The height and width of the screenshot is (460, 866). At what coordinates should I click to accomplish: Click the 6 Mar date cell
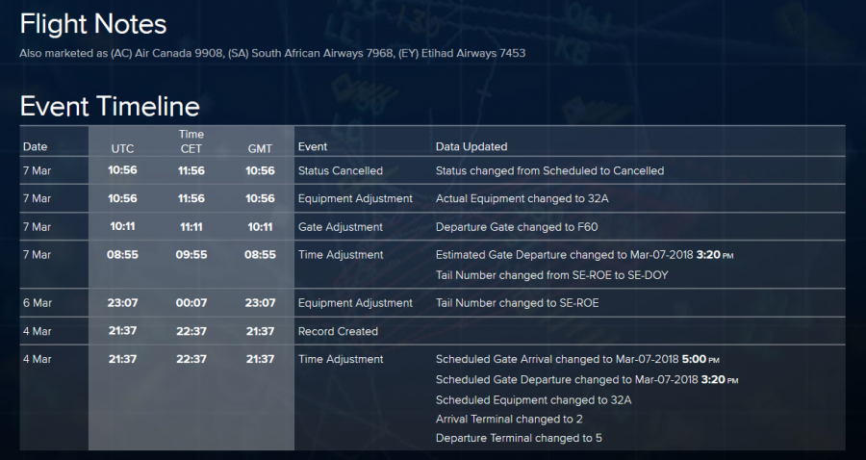point(38,303)
